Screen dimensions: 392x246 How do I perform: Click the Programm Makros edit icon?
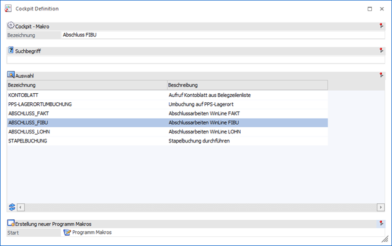67,233
